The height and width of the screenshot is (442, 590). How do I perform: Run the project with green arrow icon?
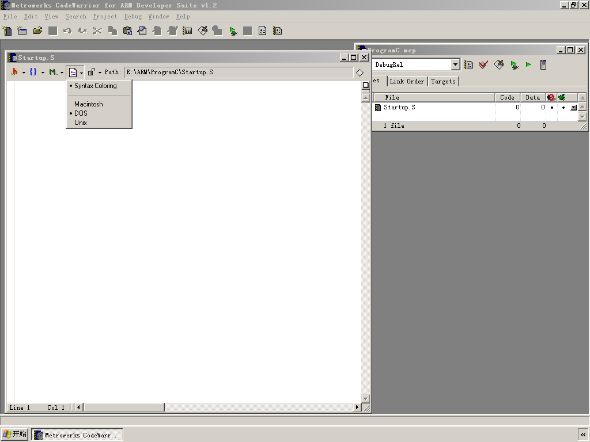(529, 64)
